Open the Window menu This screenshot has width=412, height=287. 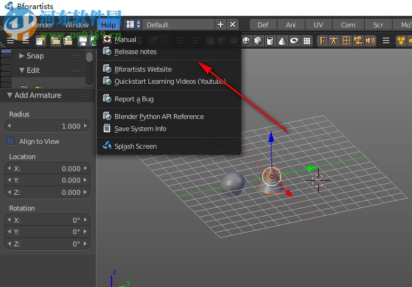pyautogui.click(x=77, y=25)
